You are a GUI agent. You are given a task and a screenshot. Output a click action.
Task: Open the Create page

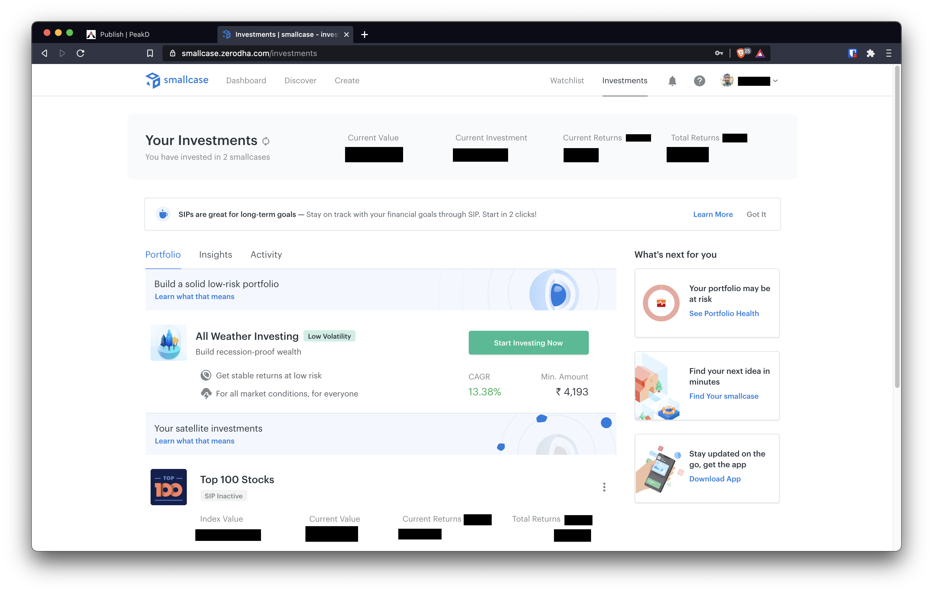[x=347, y=80]
